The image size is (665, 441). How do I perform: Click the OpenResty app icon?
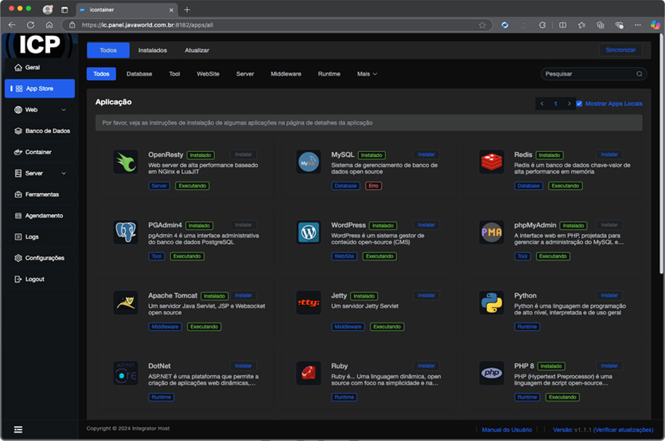pyautogui.click(x=126, y=162)
